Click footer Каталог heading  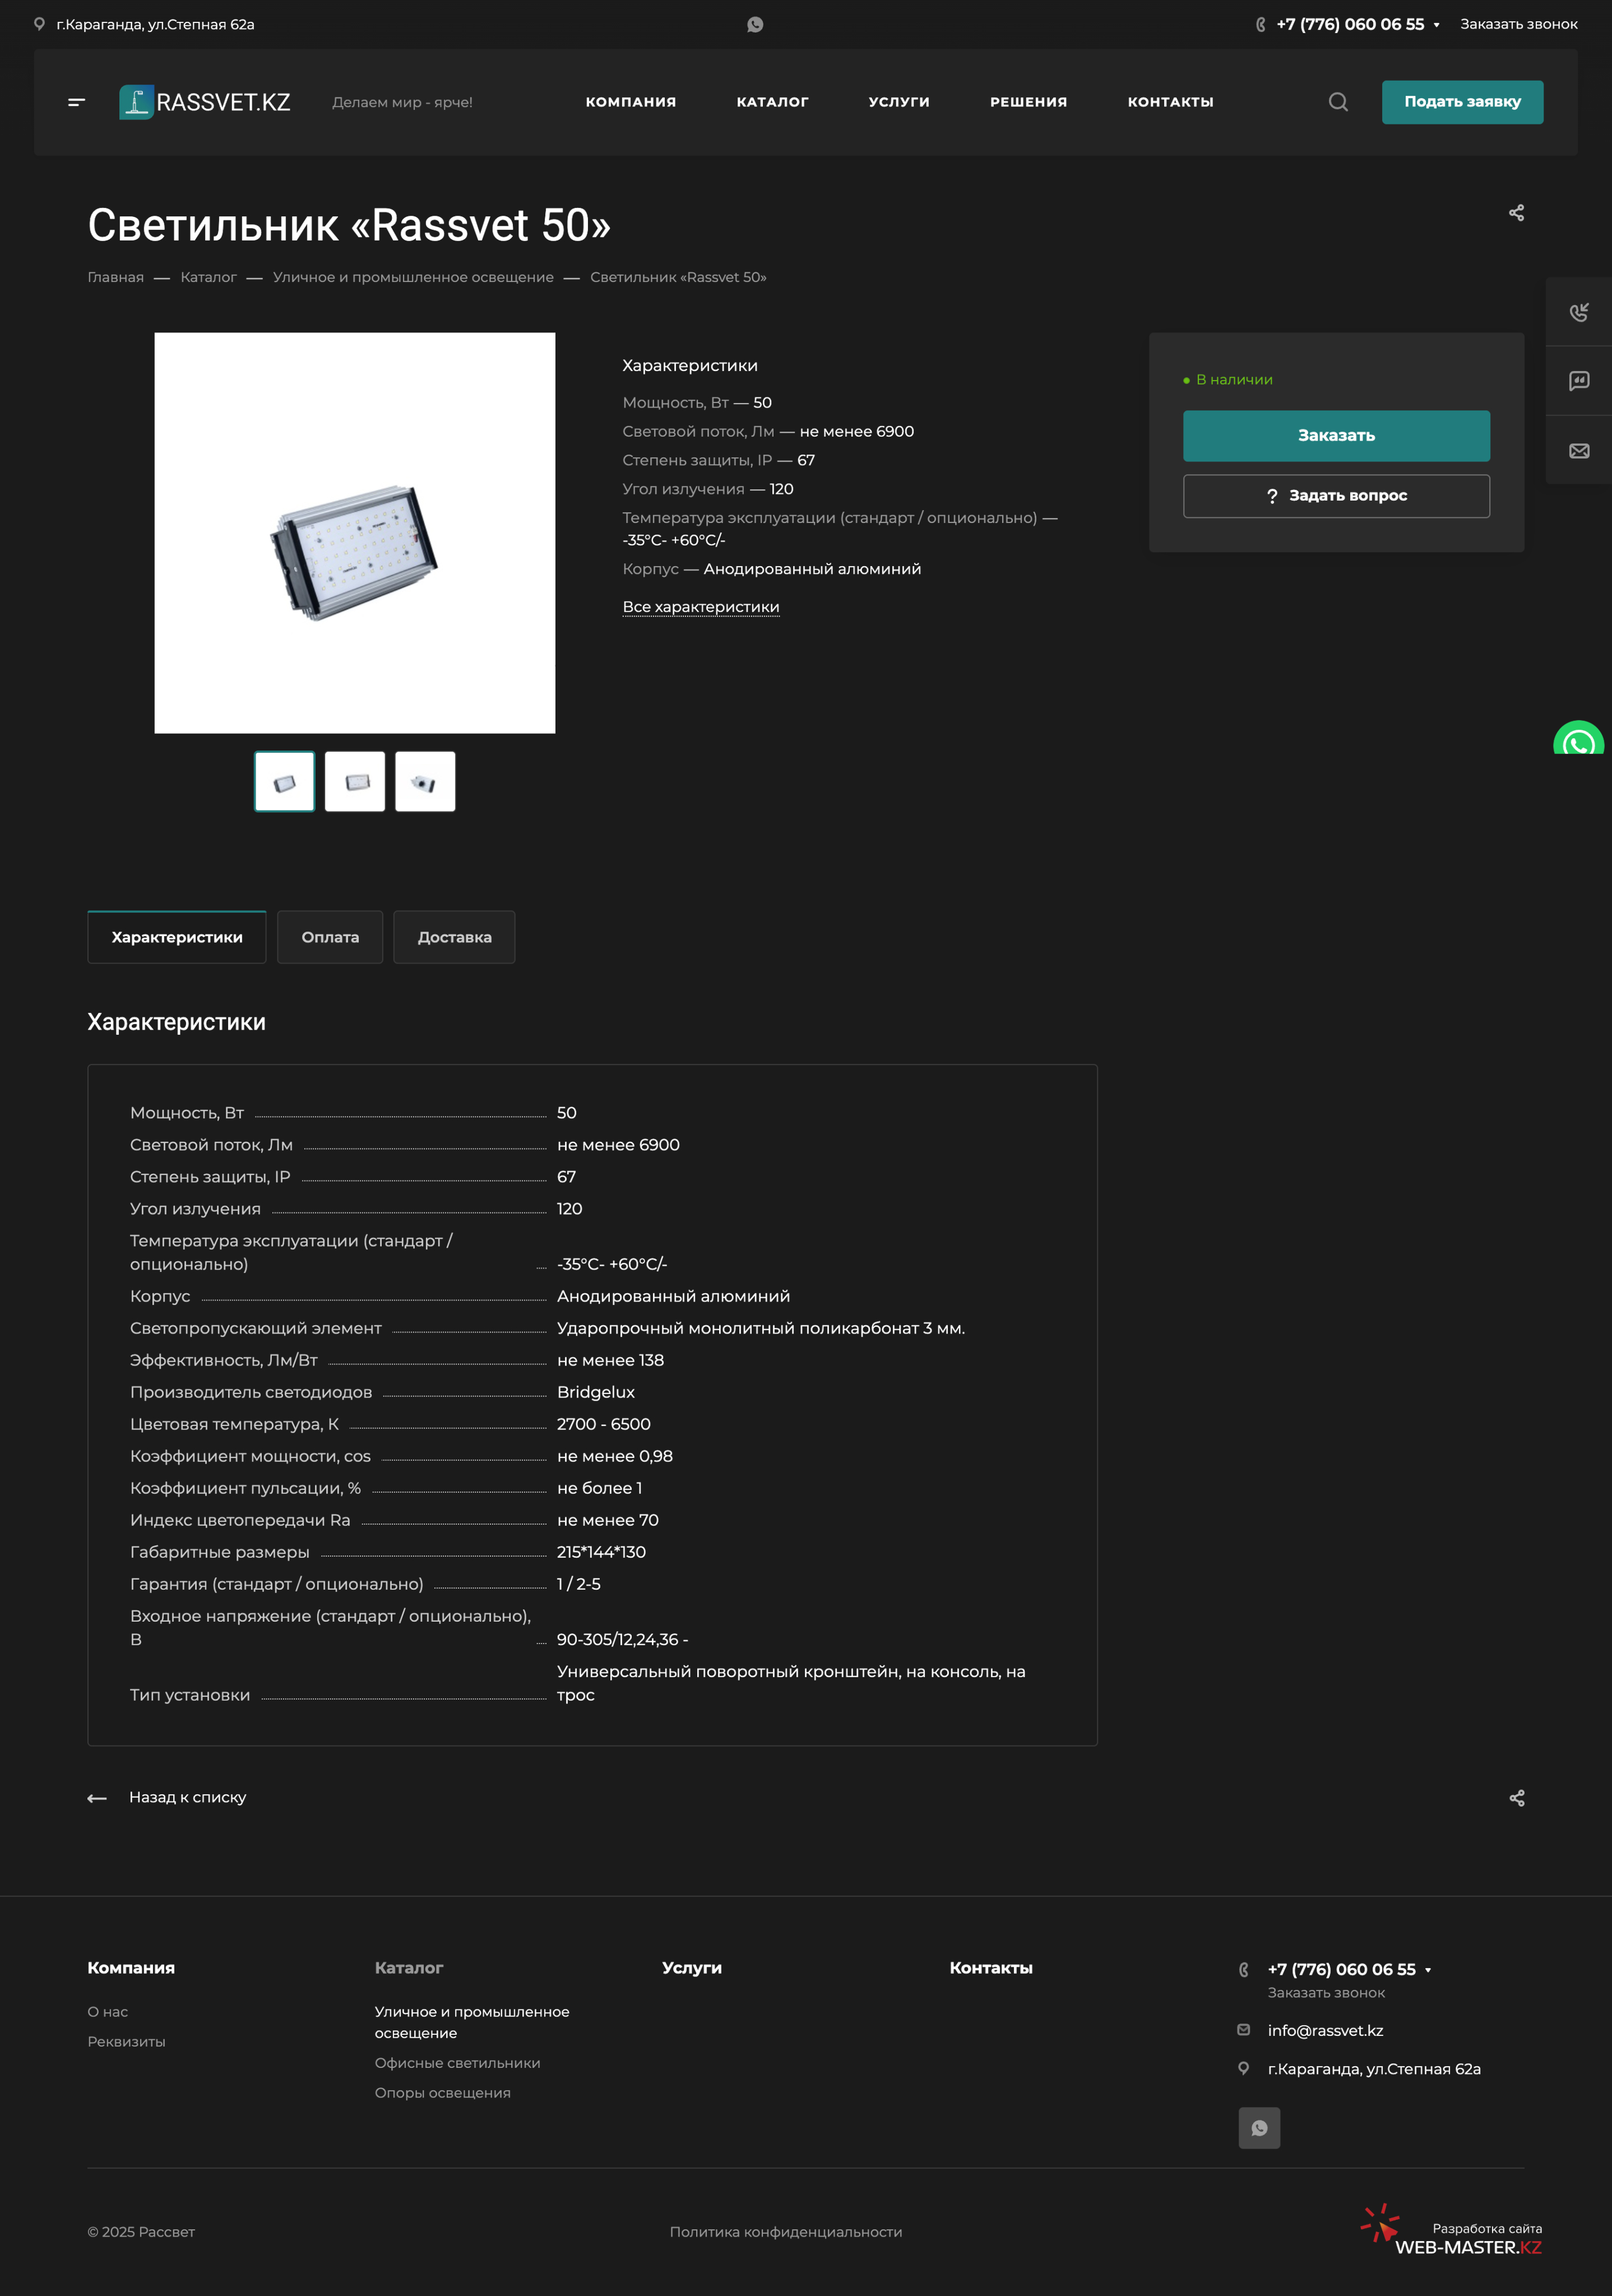coord(408,1968)
